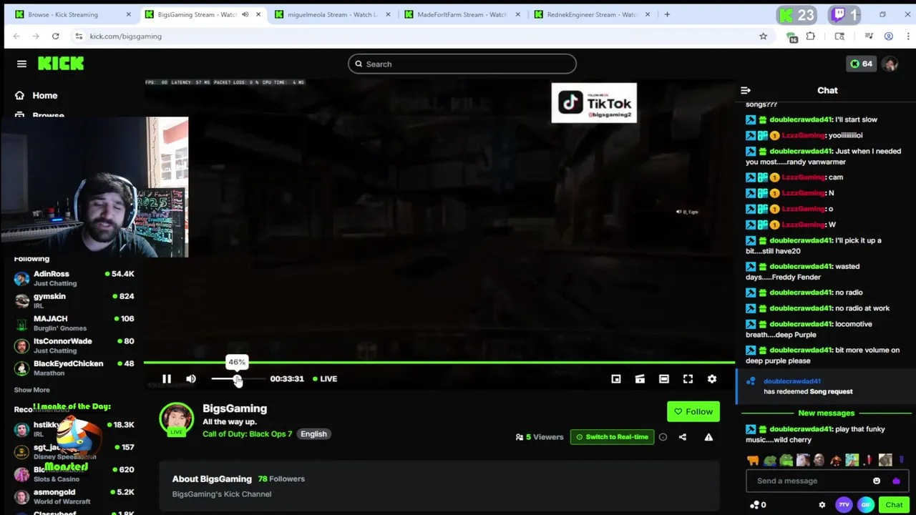Click the KICK logo

(61, 64)
